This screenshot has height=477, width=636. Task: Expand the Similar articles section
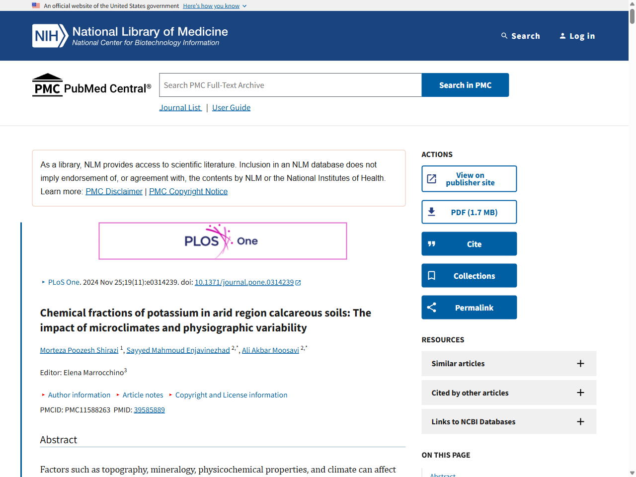coord(580,364)
